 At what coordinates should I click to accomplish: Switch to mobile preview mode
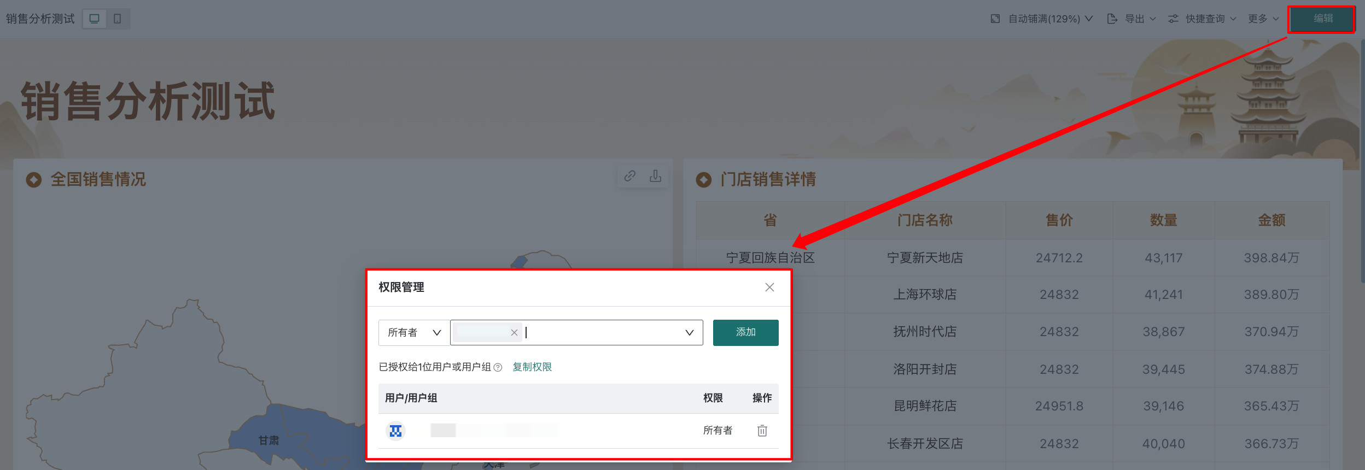coord(118,19)
